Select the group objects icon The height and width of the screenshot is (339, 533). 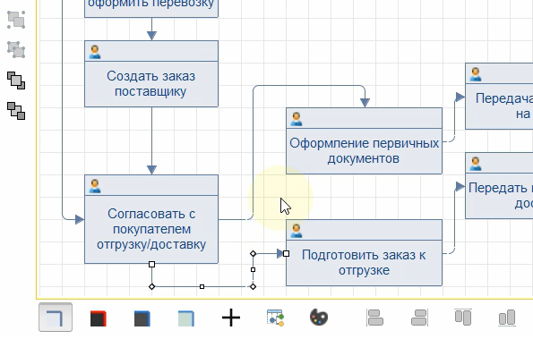(16, 20)
